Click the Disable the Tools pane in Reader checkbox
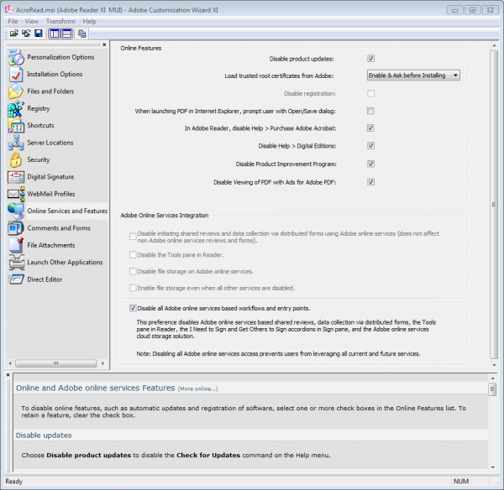 [x=133, y=255]
